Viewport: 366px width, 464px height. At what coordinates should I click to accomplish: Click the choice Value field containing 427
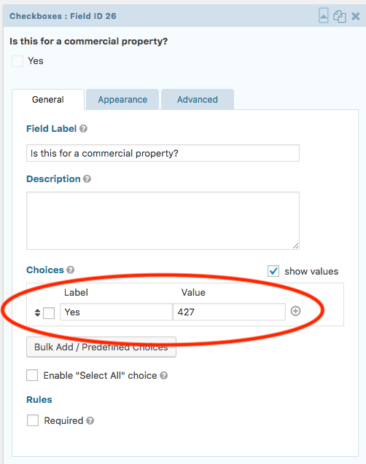229,312
